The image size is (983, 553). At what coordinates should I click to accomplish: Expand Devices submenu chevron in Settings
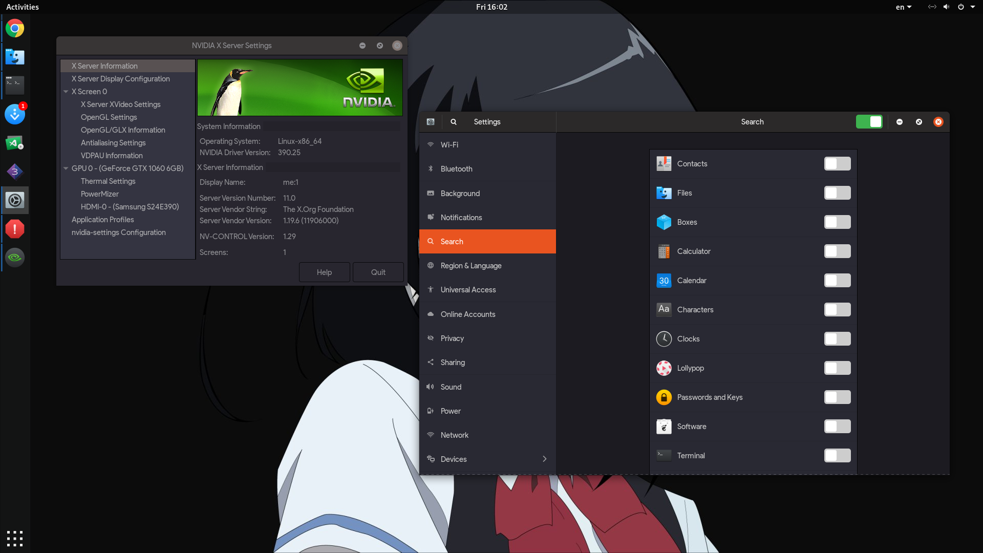(544, 459)
